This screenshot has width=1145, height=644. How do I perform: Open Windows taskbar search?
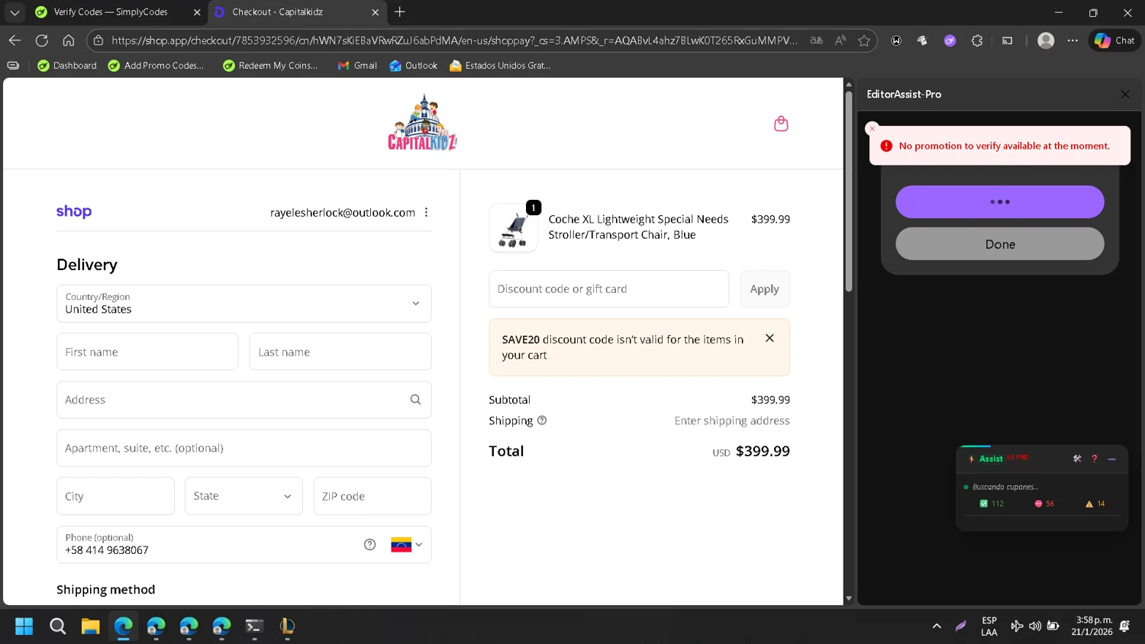(57, 626)
